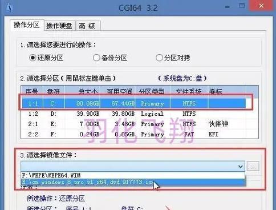The height and width of the screenshot is (210, 276).
Task: Choose the cn_windows_8_pro iso entry
Action: 133,182
